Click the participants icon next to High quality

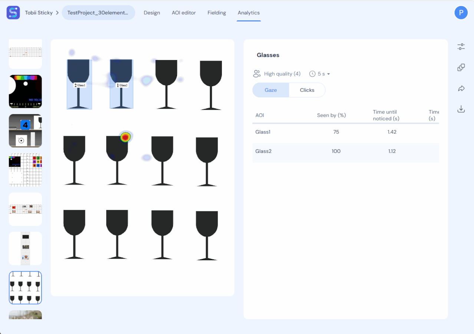tap(257, 74)
